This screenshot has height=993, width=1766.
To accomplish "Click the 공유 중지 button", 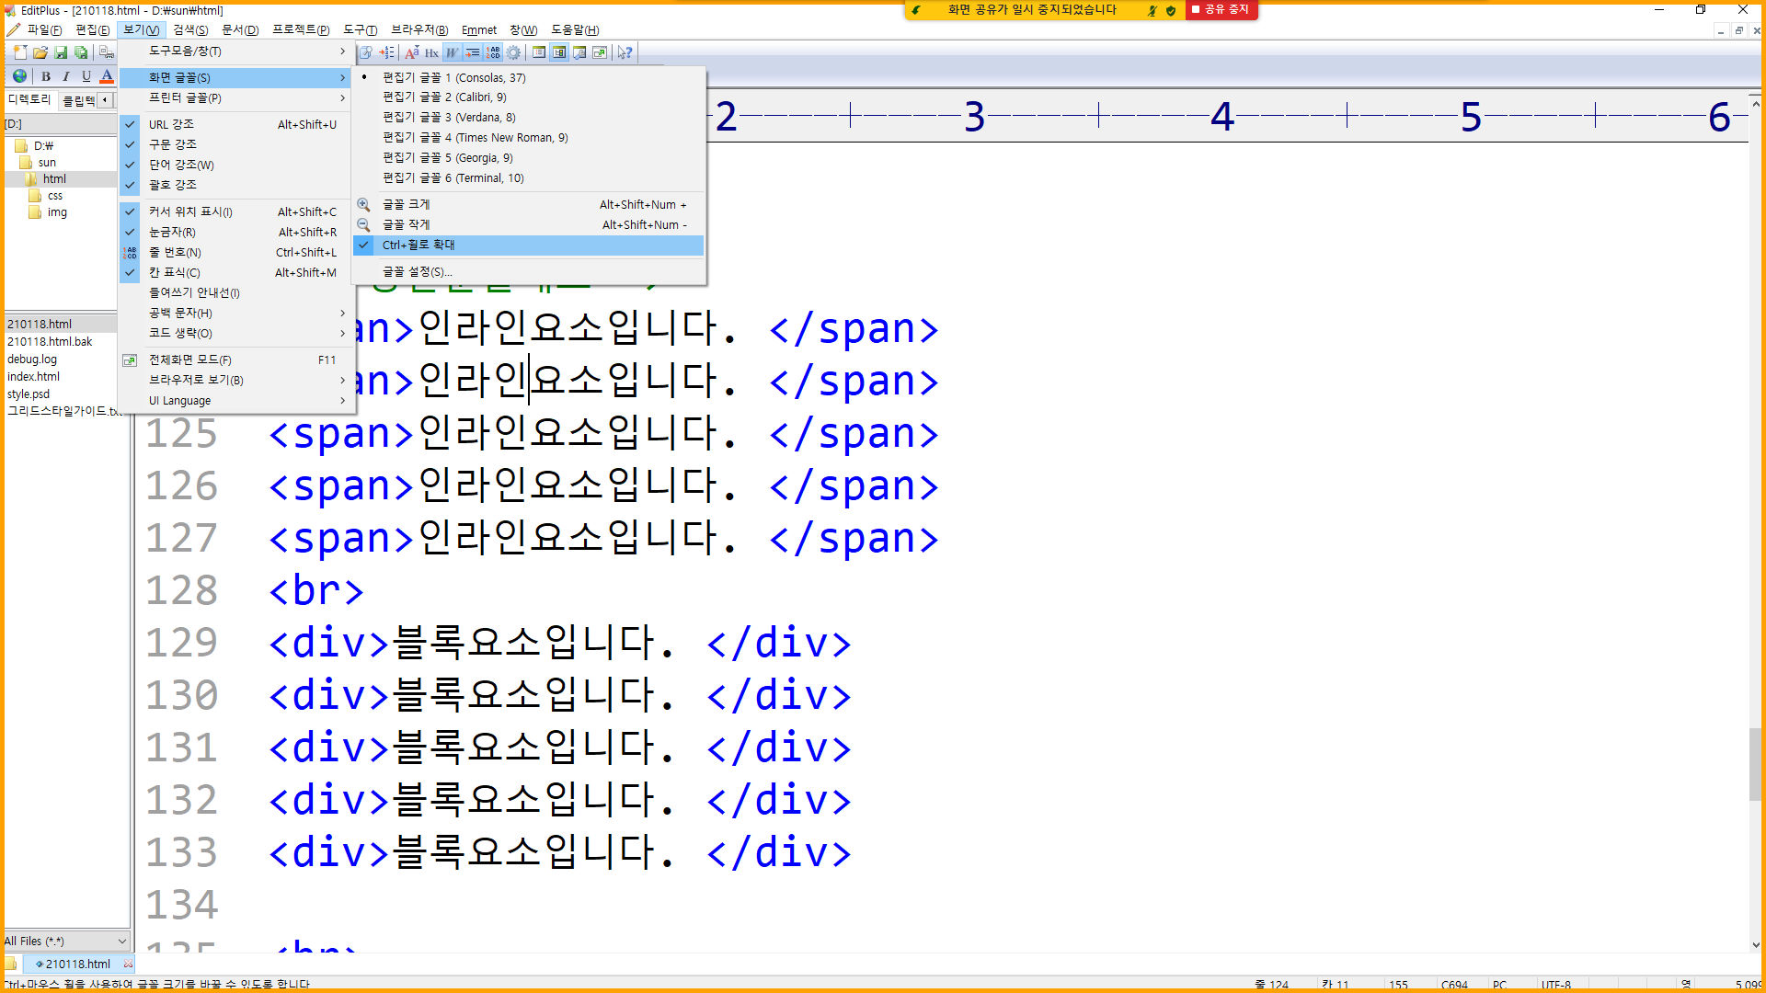I will point(1221,9).
